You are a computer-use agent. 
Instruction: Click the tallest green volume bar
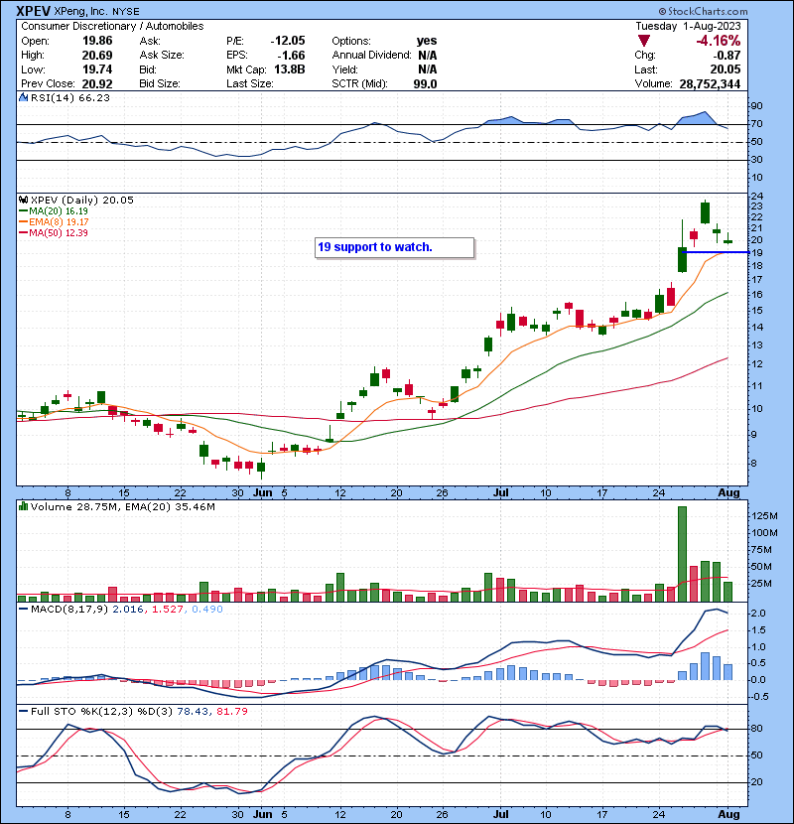[x=682, y=554]
